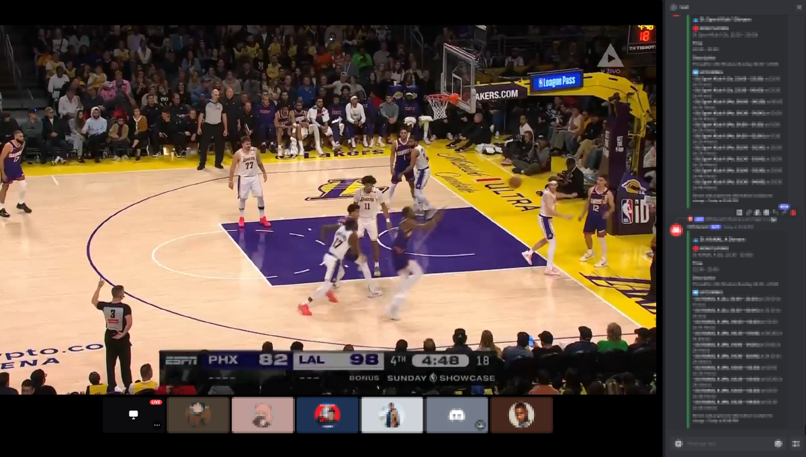Screen dimensions: 806x457
Task: Click the leftmost icon in message hover toolbar
Action: click(739, 213)
